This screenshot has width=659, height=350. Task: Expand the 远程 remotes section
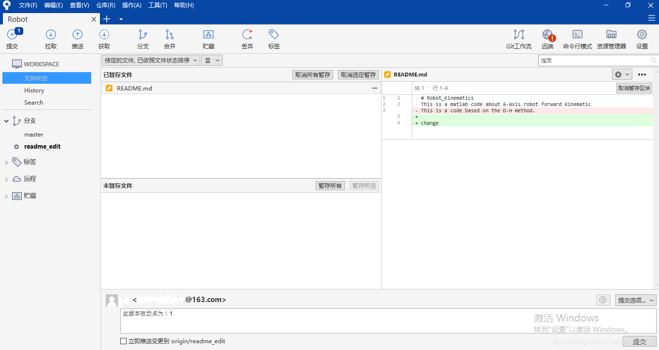pyautogui.click(x=6, y=179)
